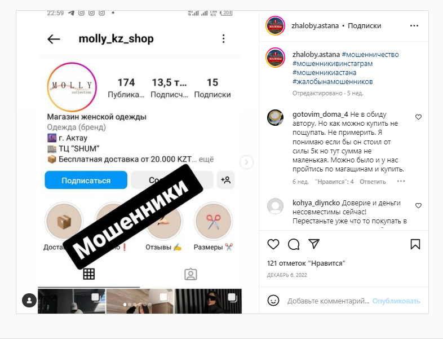Screen dimensions: 443x339
Task: Like the gotovim_doma_4 comment
Action: [x=418, y=117]
